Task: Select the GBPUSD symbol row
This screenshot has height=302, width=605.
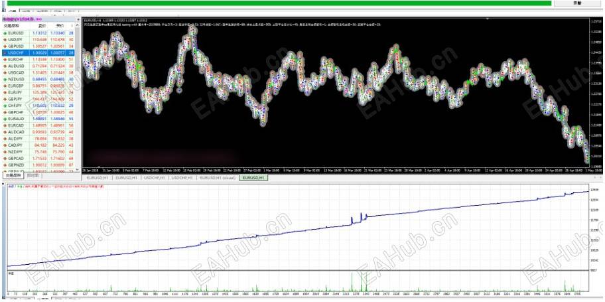Action: coord(38,46)
